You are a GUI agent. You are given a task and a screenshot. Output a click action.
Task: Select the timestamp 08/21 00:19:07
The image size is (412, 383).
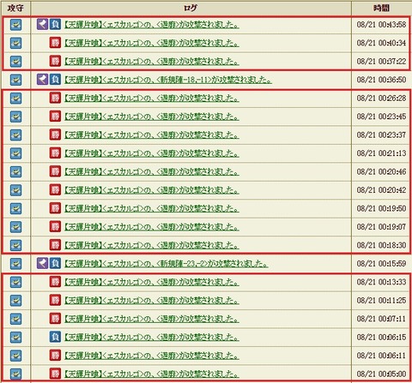pyautogui.click(x=381, y=227)
